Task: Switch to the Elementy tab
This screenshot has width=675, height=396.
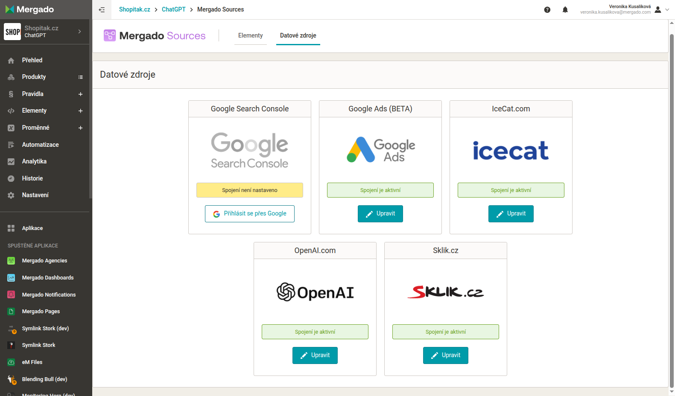Action: point(251,35)
